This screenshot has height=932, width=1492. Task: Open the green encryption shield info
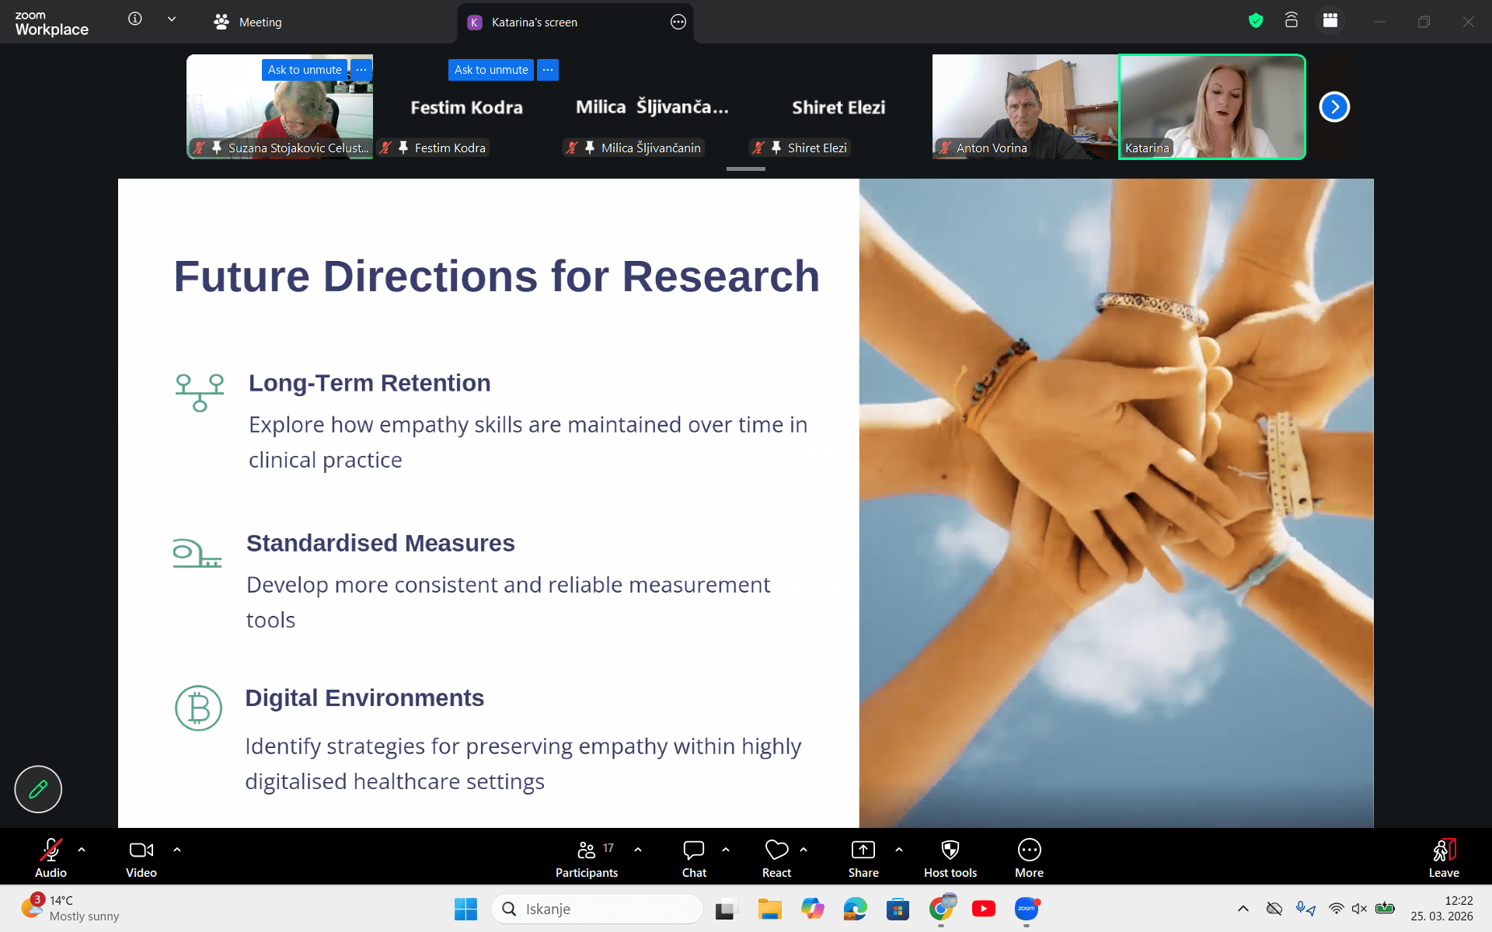[x=1256, y=21]
